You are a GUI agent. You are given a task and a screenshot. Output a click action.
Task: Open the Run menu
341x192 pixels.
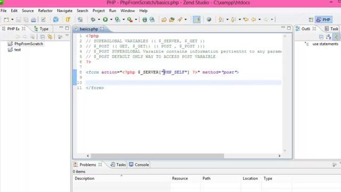(x=112, y=11)
